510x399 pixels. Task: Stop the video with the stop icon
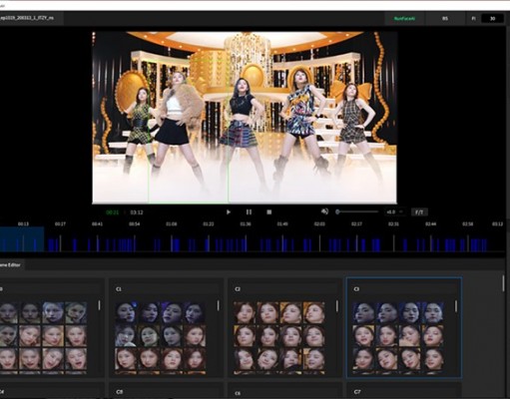[269, 212]
